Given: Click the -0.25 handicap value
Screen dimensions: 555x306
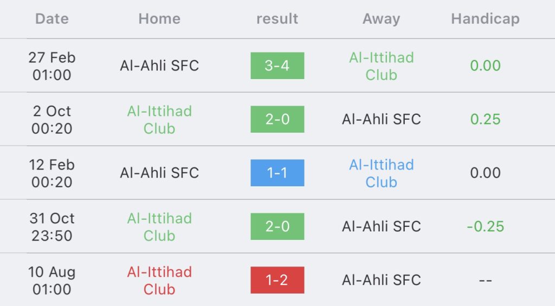Looking at the screenshot, I should pyautogui.click(x=485, y=226).
